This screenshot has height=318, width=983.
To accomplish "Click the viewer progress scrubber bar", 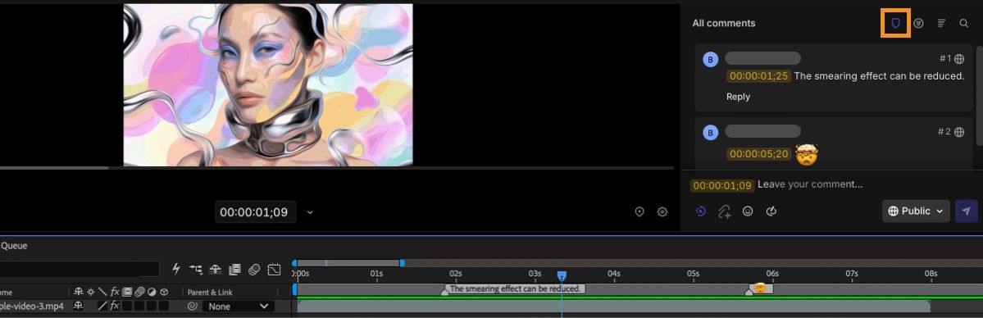I will 337,168.
